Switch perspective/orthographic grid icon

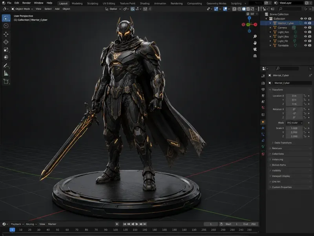(255, 55)
